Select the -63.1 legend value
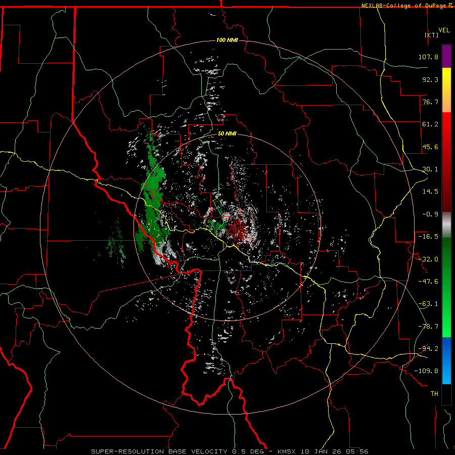This screenshot has width=455, height=455. pos(428,304)
